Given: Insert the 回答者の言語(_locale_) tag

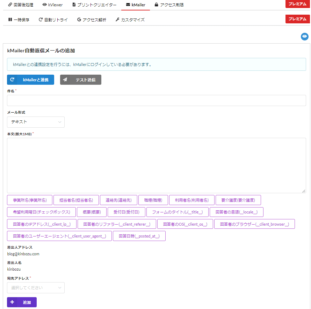Looking at the screenshot, I should pyautogui.click(x=237, y=212).
